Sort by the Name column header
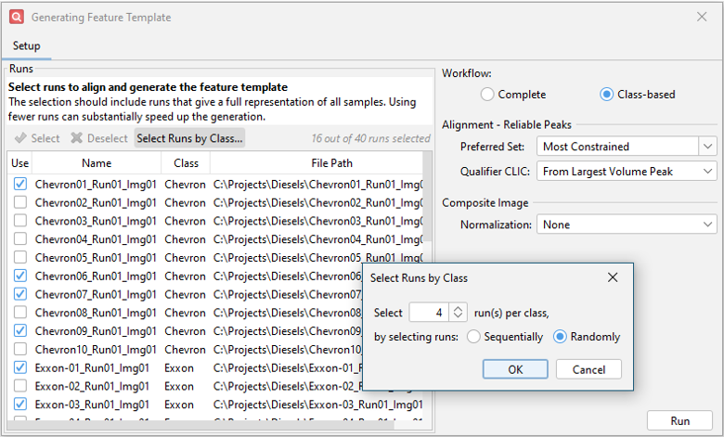Viewport: 724px width, 437px height. click(97, 163)
